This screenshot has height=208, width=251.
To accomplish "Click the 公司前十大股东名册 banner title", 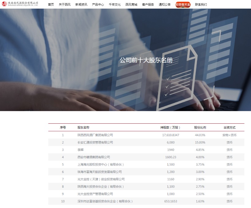I will (x=146, y=60).
